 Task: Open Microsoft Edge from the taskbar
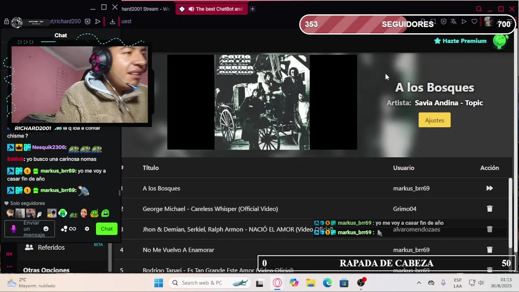(327, 283)
